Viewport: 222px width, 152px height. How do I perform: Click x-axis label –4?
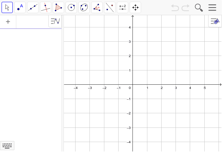76,88
